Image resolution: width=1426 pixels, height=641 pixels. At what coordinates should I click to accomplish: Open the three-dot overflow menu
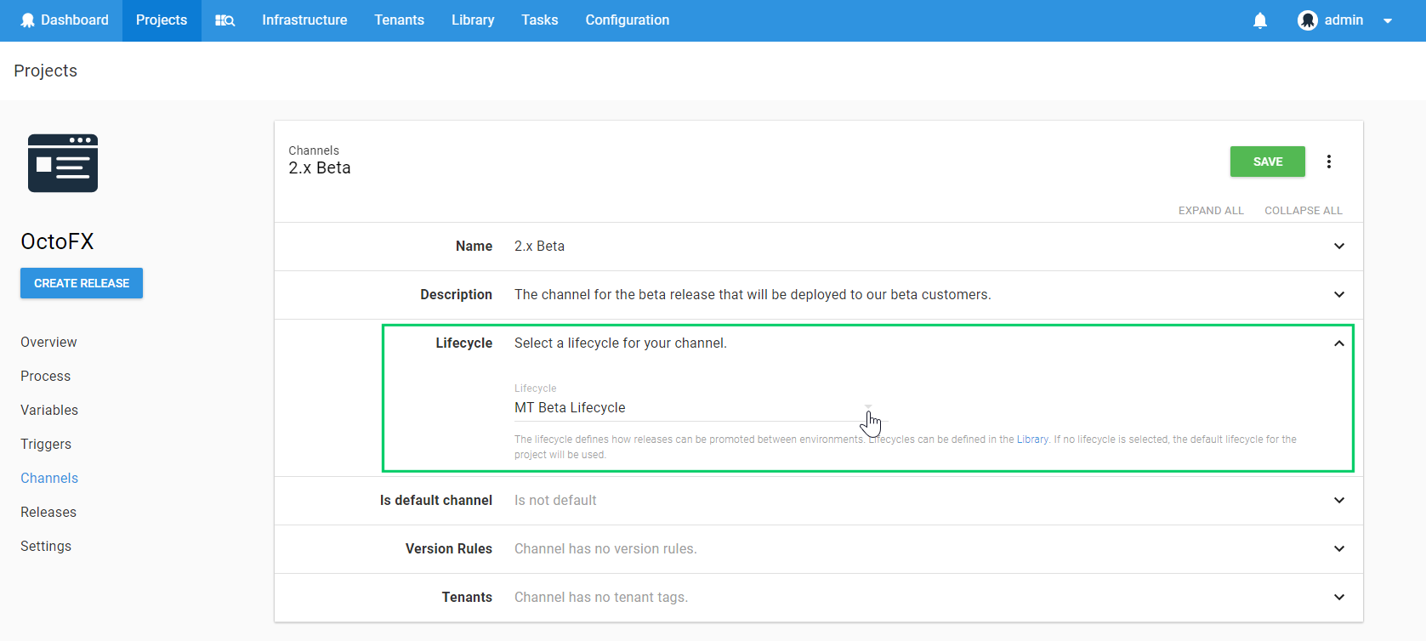click(1328, 162)
